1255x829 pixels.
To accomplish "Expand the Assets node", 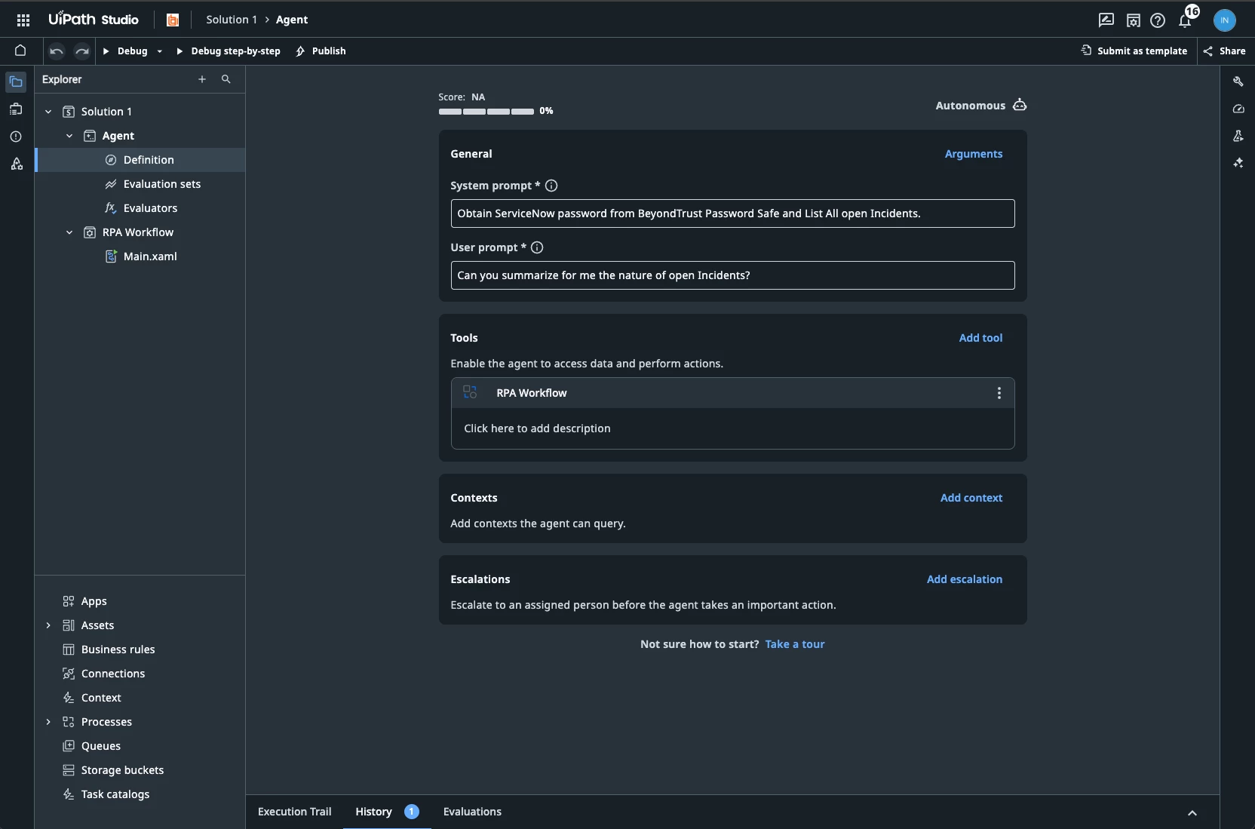I will coord(48,625).
